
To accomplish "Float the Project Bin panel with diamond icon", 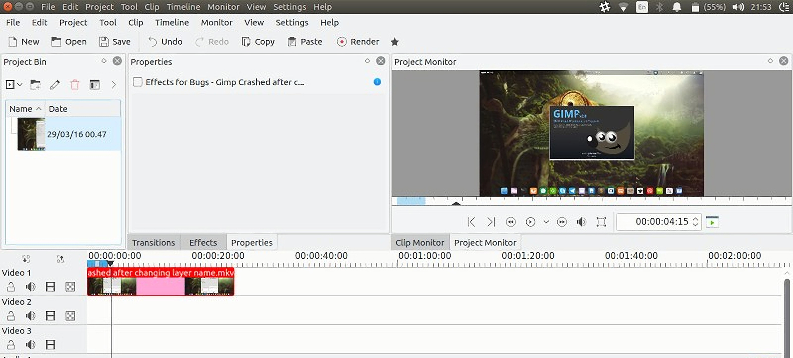I will point(104,61).
